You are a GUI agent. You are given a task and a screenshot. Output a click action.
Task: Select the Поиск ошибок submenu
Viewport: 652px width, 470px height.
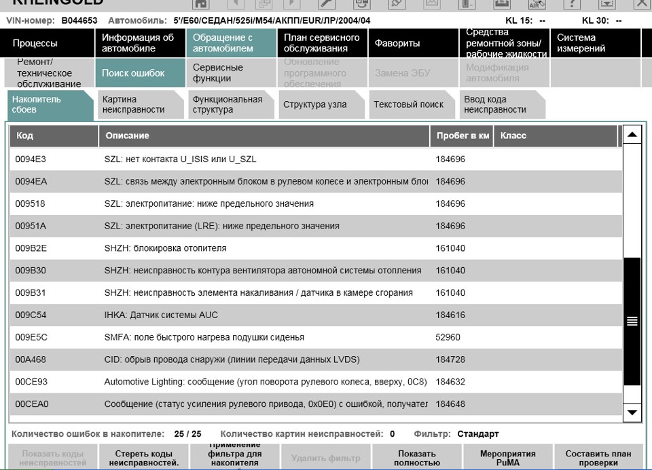[140, 73]
